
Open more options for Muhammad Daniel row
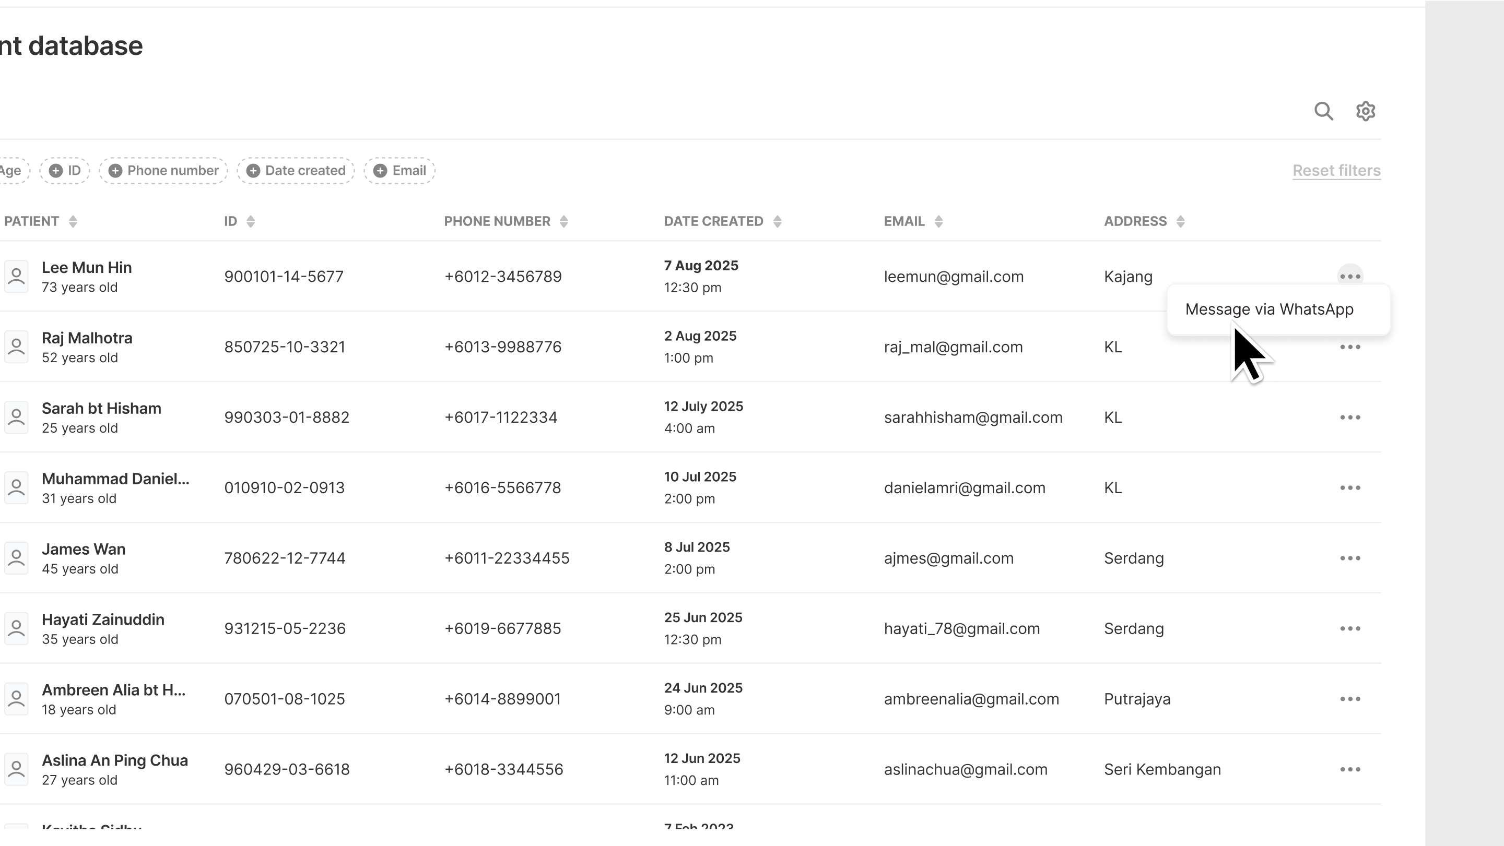coord(1350,488)
